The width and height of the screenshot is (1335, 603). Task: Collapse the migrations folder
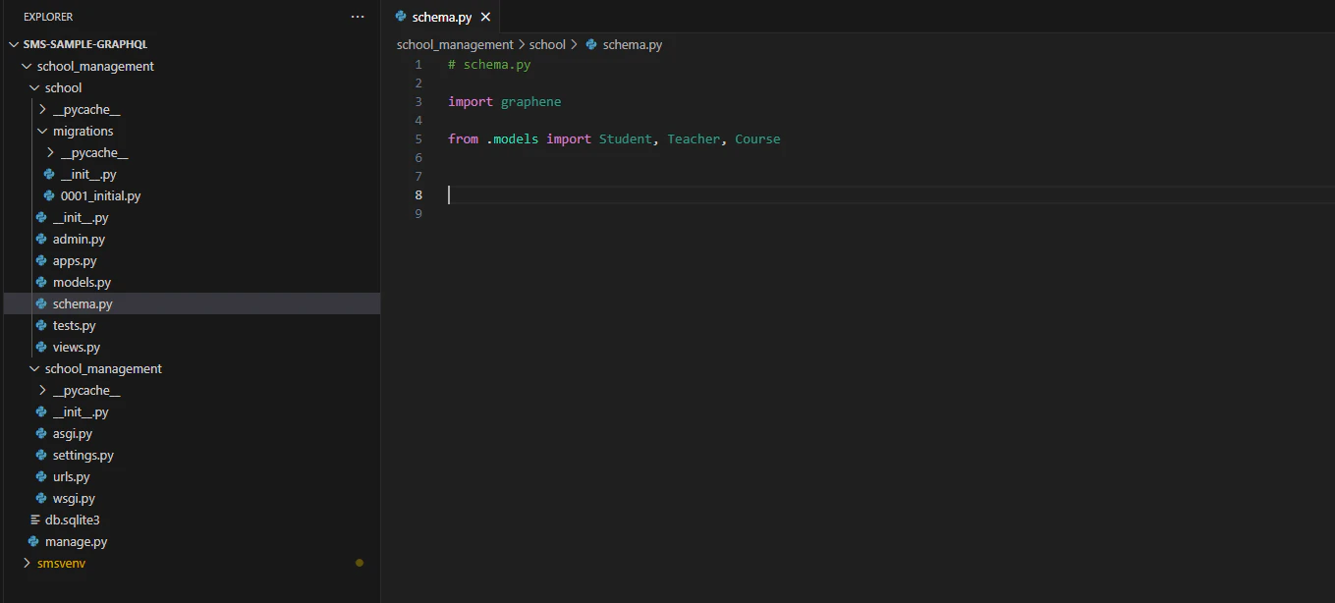(x=42, y=131)
